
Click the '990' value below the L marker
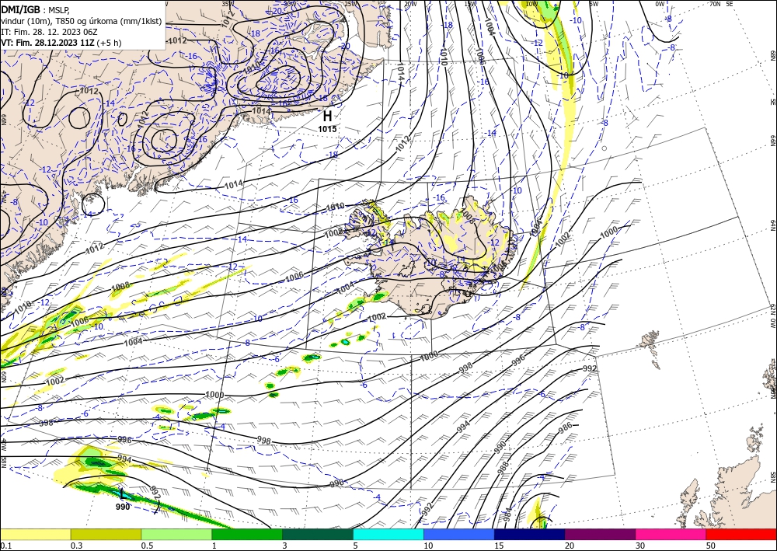point(123,507)
